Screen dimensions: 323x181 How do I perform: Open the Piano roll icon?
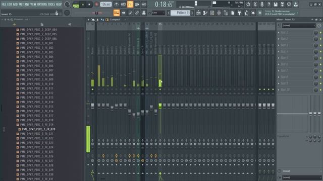pyautogui.click(x=205, y=13)
